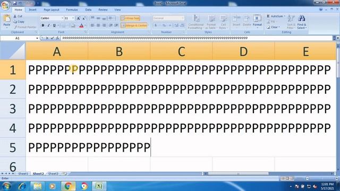Screen dimensions: 340x191
Task: Open the AutoSum dropdown arrow
Action: pyautogui.click(x=285, y=16)
